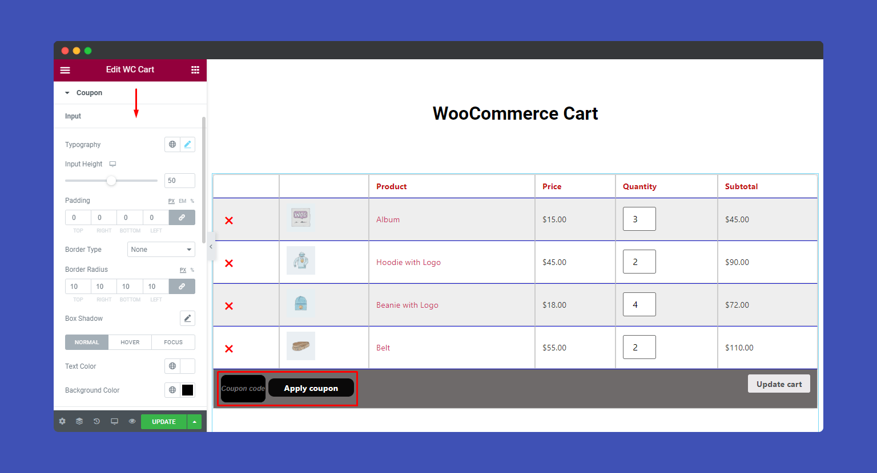Viewport: 877px width, 473px height.
Task: Click Border Radius Right input field
Action: 104,287
